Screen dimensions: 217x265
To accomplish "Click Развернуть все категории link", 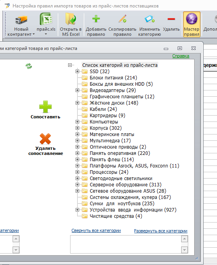I will point(161,231).
